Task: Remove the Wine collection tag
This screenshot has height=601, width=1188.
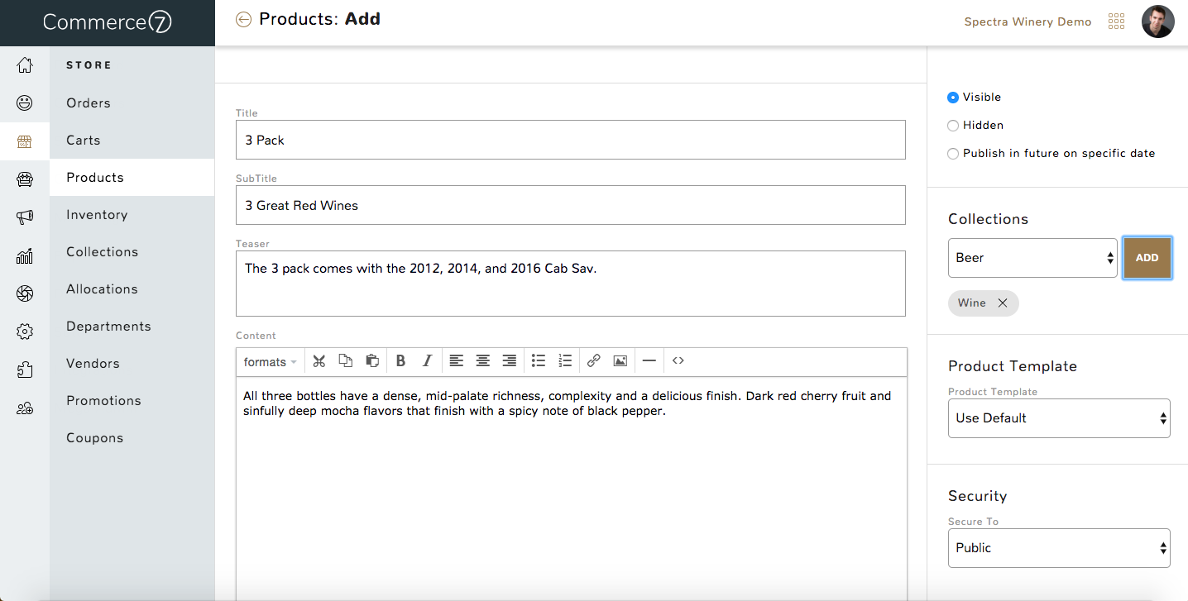Action: coord(1003,303)
